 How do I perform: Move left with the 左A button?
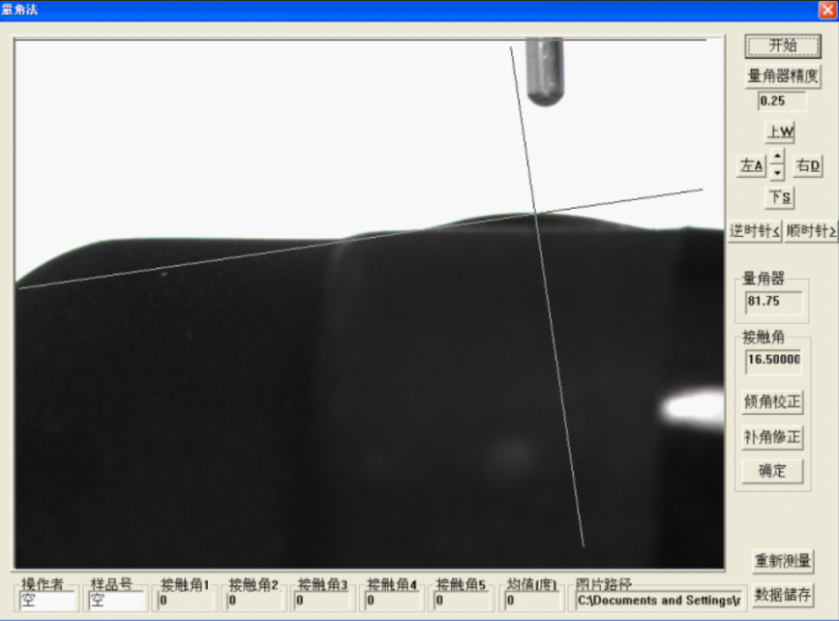point(751,166)
